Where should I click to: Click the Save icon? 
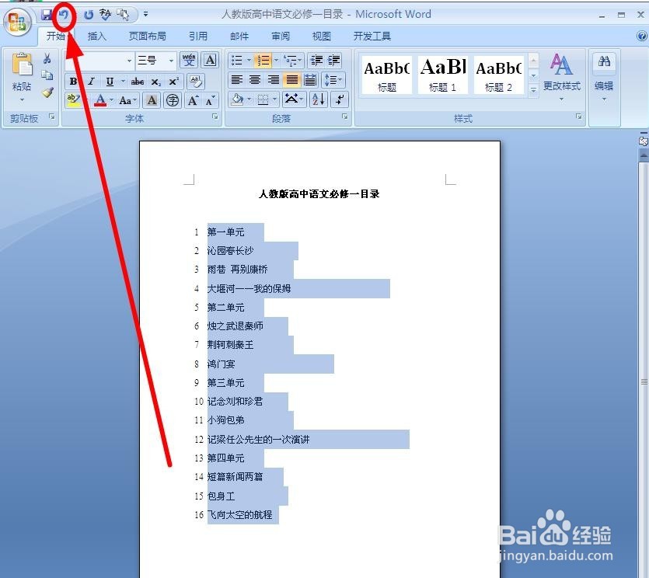(x=45, y=16)
